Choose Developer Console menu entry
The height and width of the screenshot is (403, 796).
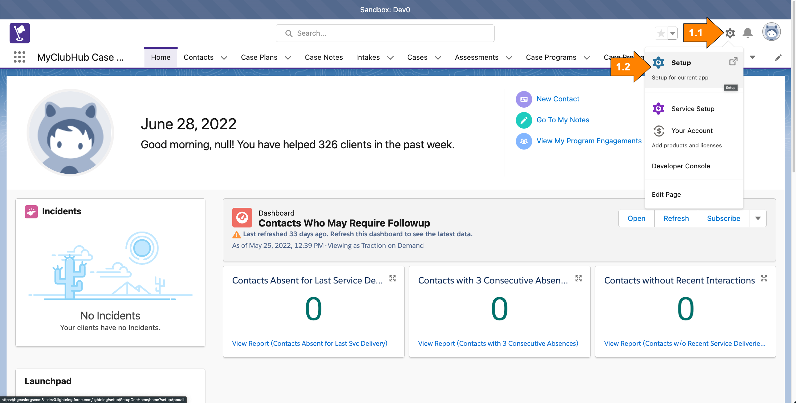[x=681, y=166]
